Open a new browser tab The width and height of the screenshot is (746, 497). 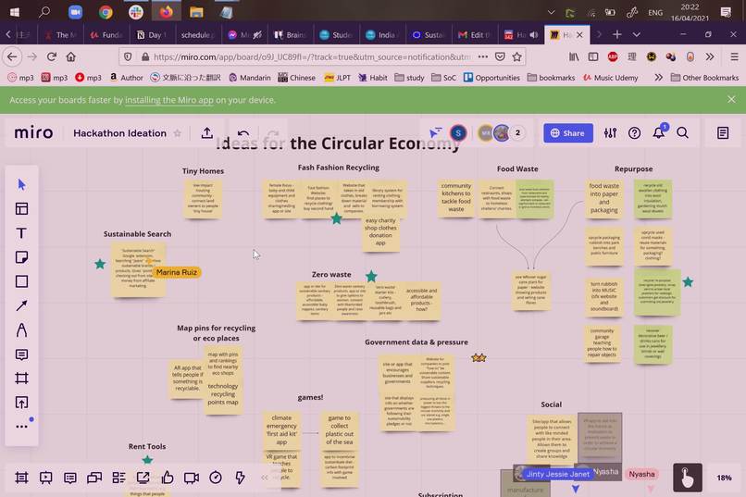[617, 34]
